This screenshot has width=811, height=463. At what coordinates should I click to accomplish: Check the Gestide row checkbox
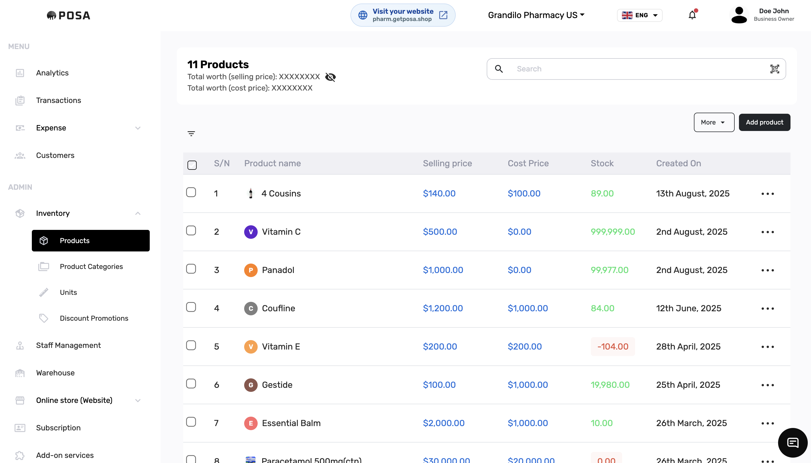click(x=191, y=384)
